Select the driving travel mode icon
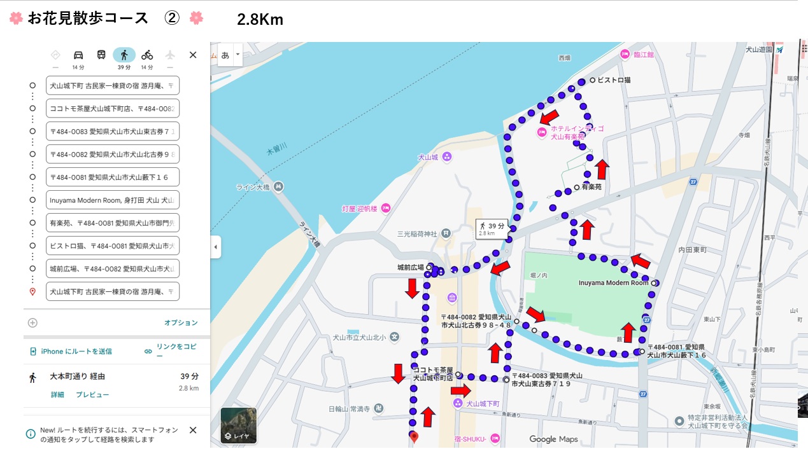The image size is (808, 449). click(x=78, y=55)
